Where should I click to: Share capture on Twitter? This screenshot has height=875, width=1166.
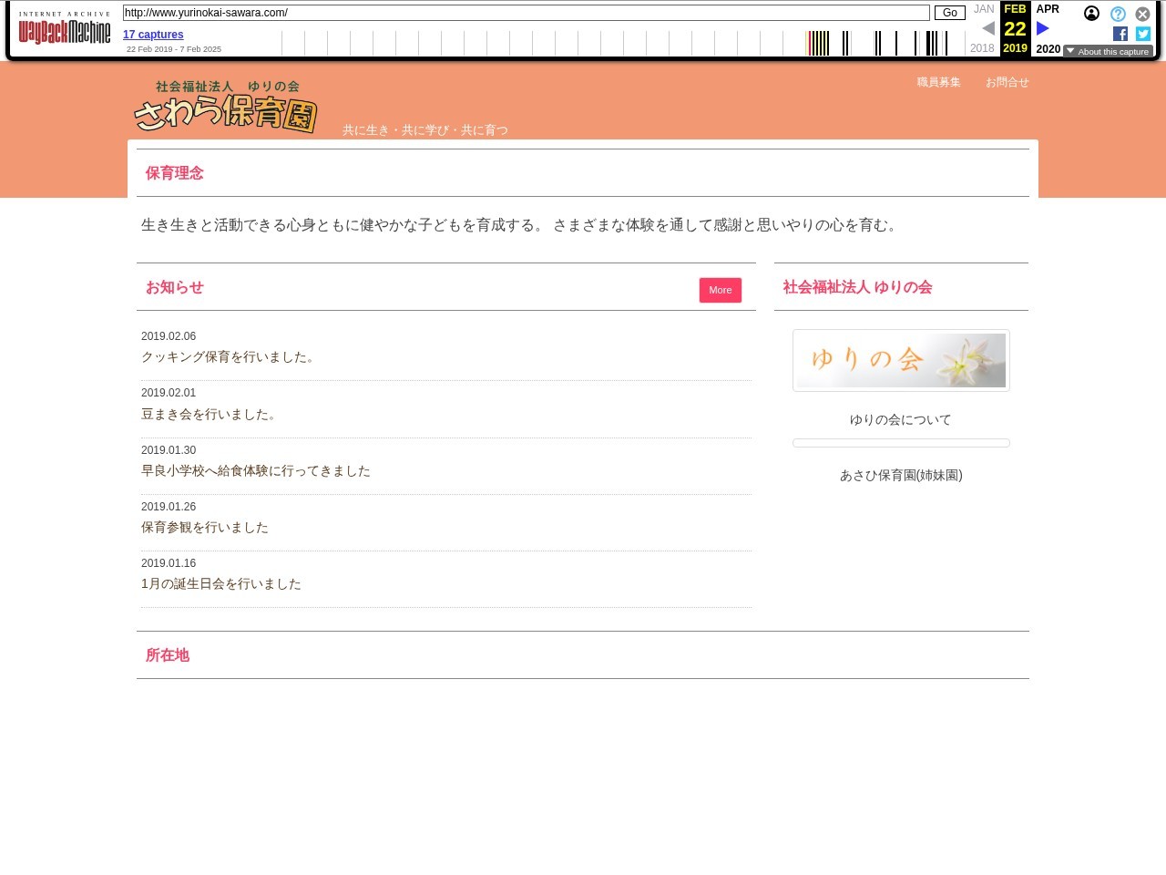tap(1143, 34)
